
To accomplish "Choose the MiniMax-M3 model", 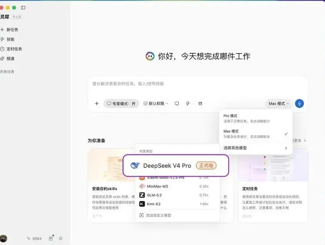I will coord(177,186).
